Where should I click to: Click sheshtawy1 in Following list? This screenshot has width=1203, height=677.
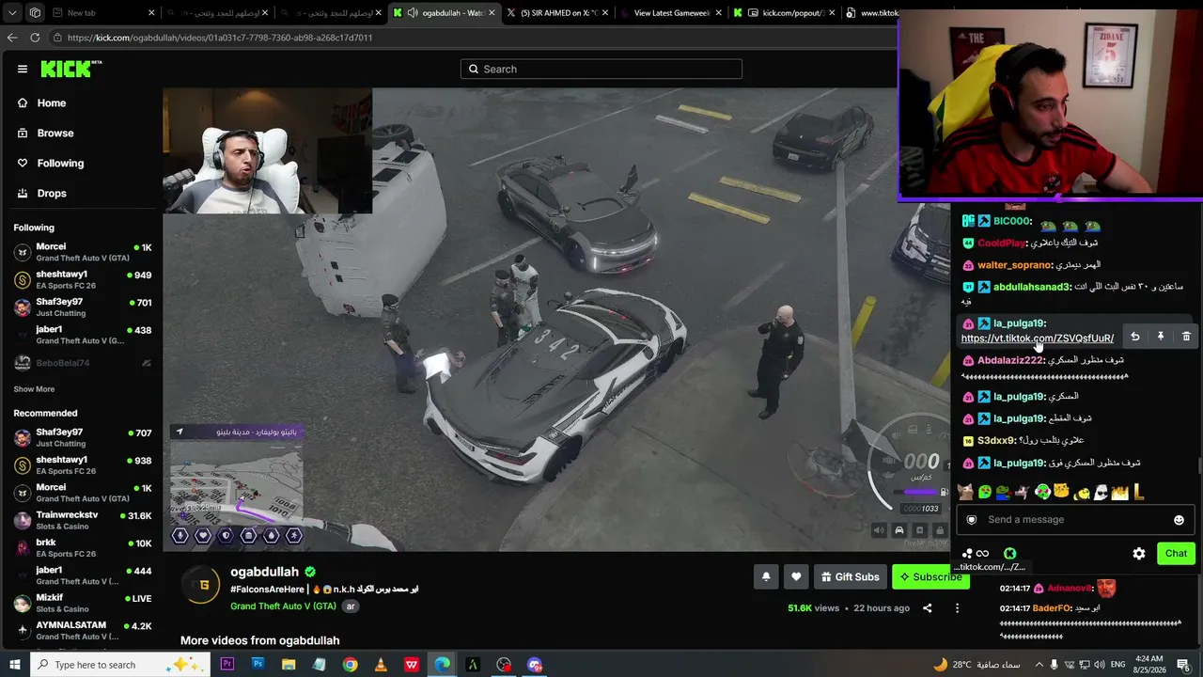83,279
